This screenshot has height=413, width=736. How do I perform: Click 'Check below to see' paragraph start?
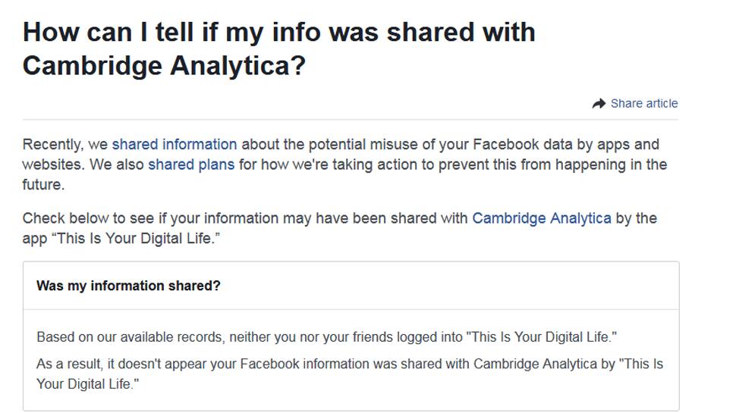click(88, 218)
